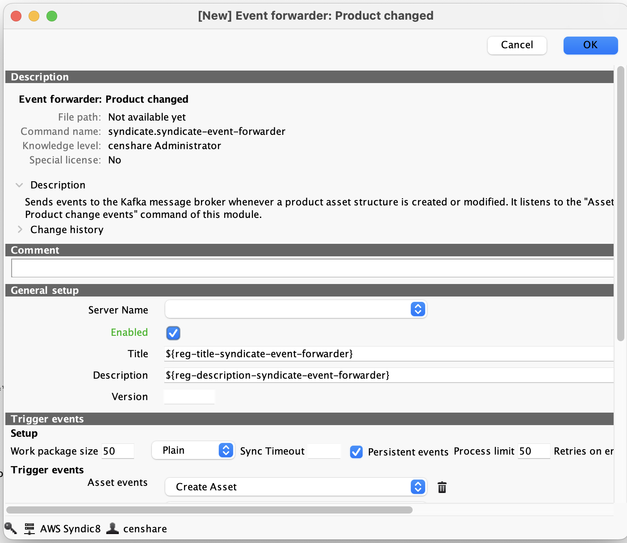This screenshot has width=627, height=543.
Task: Click the user icon next to censhare
Action: (x=113, y=529)
